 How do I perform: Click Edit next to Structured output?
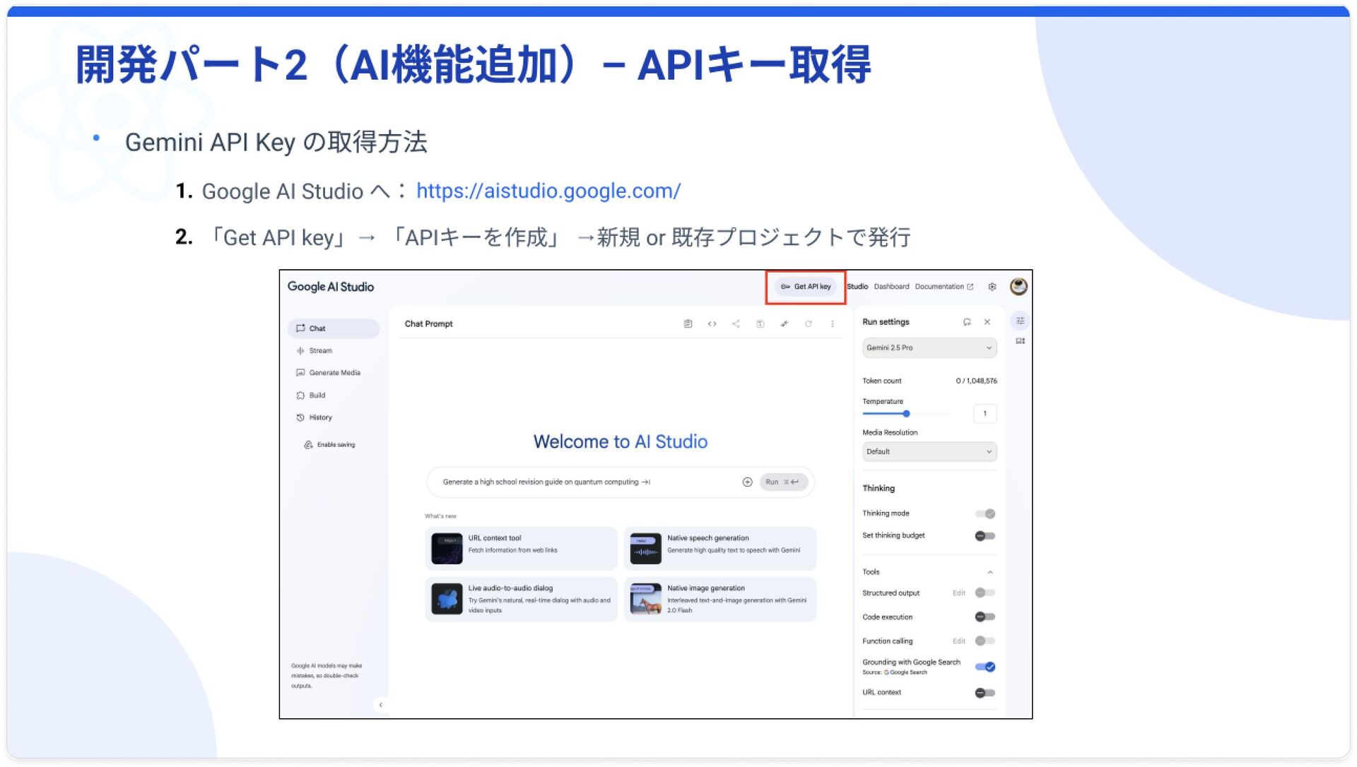coord(958,593)
